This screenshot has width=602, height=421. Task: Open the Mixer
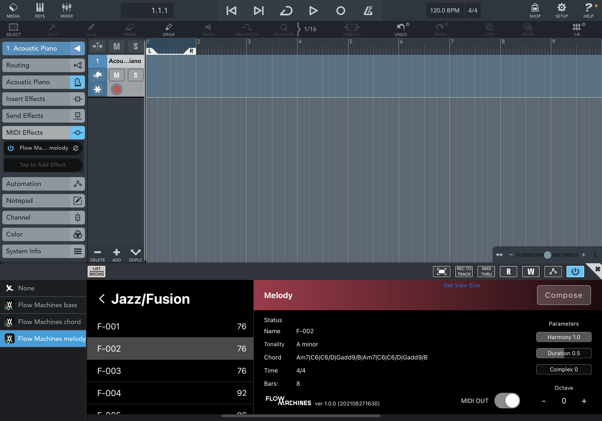point(67,11)
